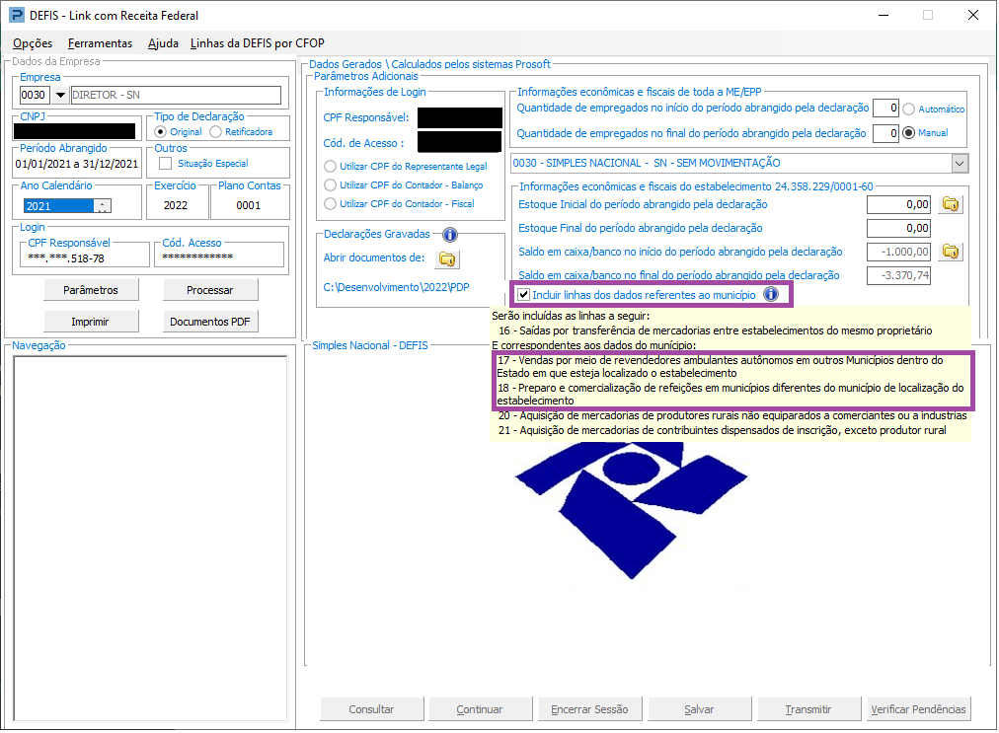The image size is (999, 733).
Task: Select Original declaration type
Action: [161, 132]
